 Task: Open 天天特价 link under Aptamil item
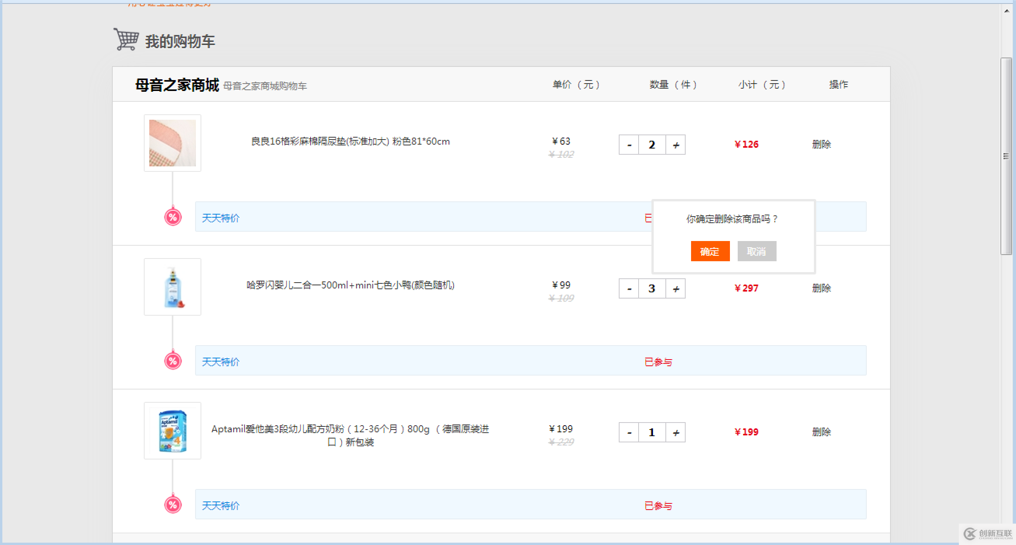click(220, 505)
